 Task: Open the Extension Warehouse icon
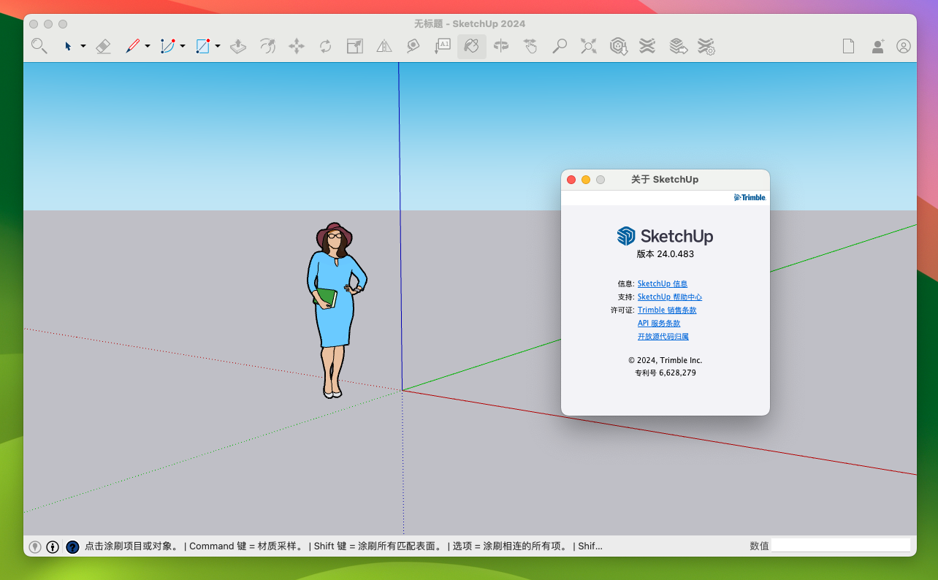click(647, 46)
